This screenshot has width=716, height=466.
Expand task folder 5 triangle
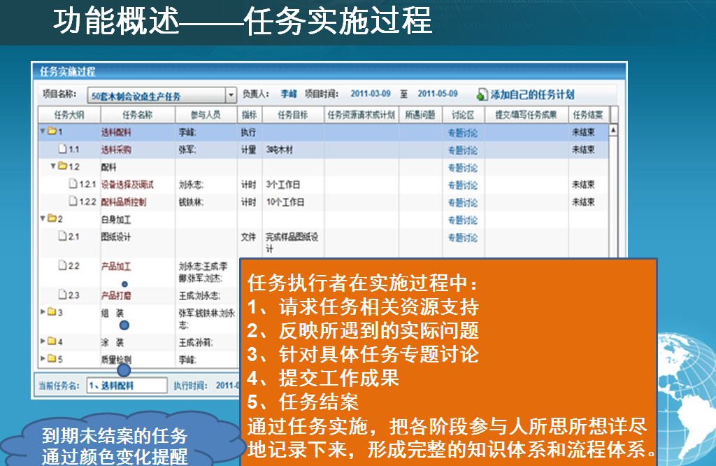point(43,358)
